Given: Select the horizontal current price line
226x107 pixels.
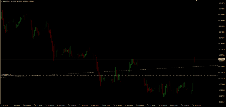Looking at the screenshot, I should tap(109, 59).
